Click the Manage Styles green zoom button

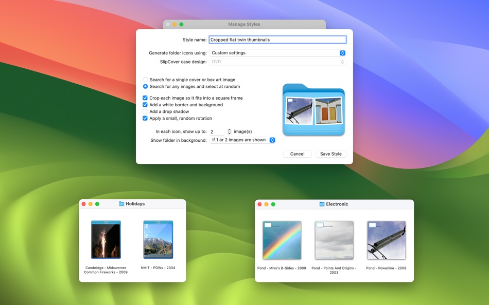(x=182, y=24)
